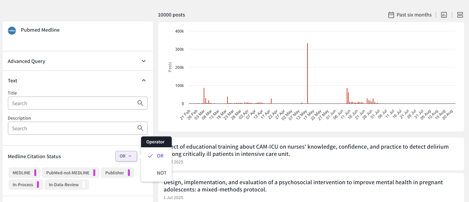This screenshot has width=469, height=202.
Task: Toggle the Publisher status filter chip
Action: [x=117, y=173]
